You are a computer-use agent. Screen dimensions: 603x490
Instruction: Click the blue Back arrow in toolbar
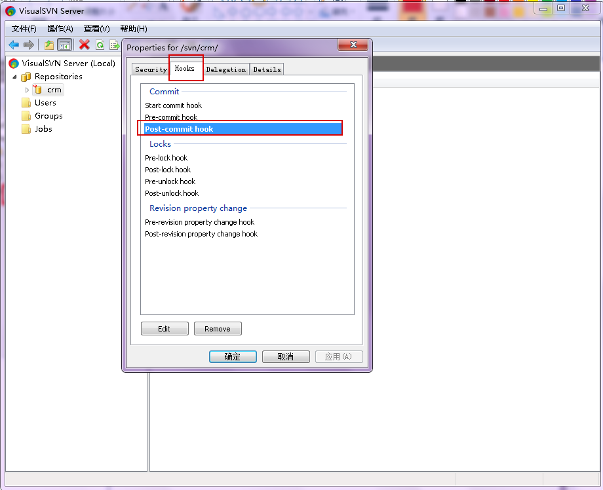14,45
